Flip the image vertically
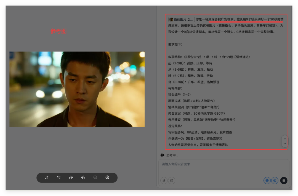 pos(47,178)
